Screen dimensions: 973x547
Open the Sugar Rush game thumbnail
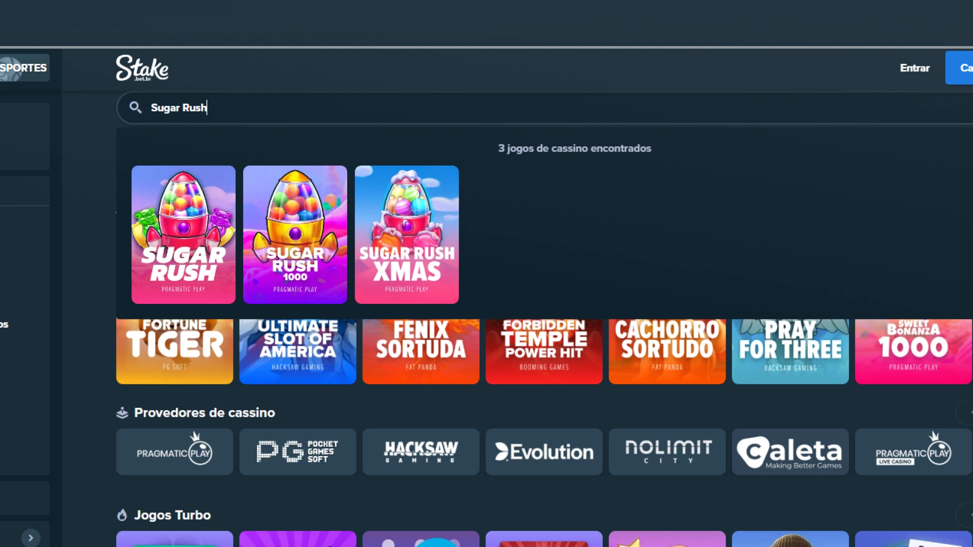[x=183, y=235]
